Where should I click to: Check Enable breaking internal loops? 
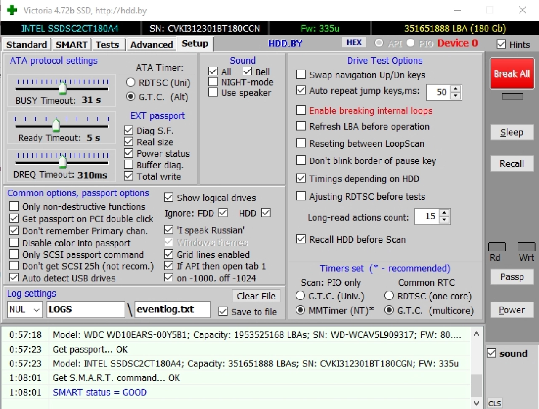coord(301,110)
